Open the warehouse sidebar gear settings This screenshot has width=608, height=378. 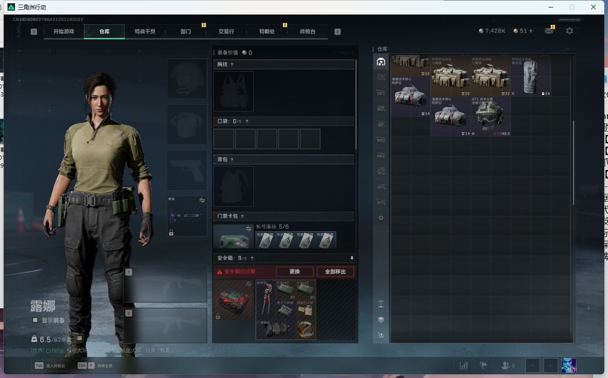click(380, 218)
